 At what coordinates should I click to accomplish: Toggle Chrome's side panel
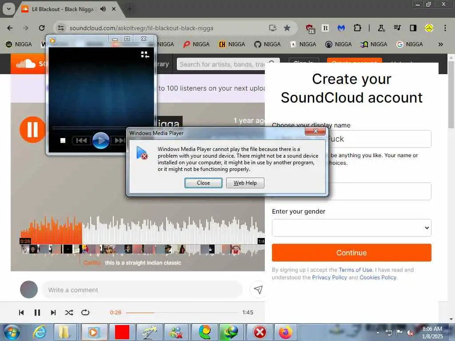(413, 28)
